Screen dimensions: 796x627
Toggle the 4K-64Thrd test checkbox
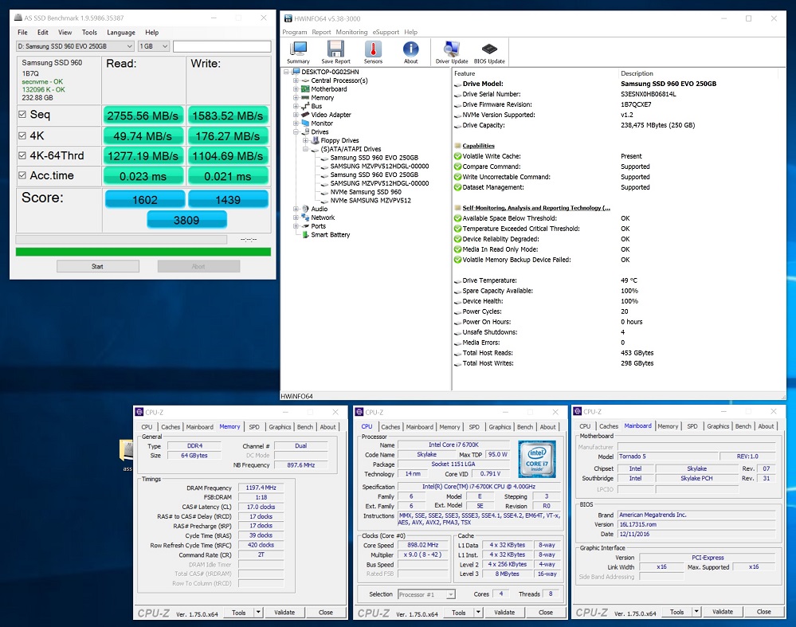click(x=22, y=155)
